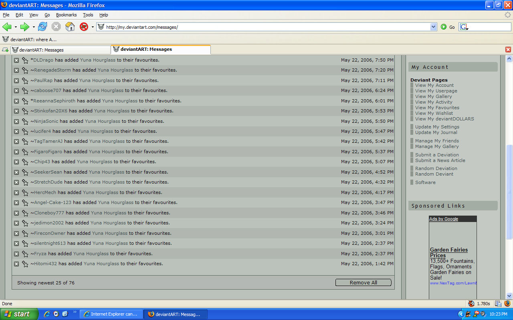Open the Forward button history dropdown arrow
The image size is (513, 320).
[34, 27]
